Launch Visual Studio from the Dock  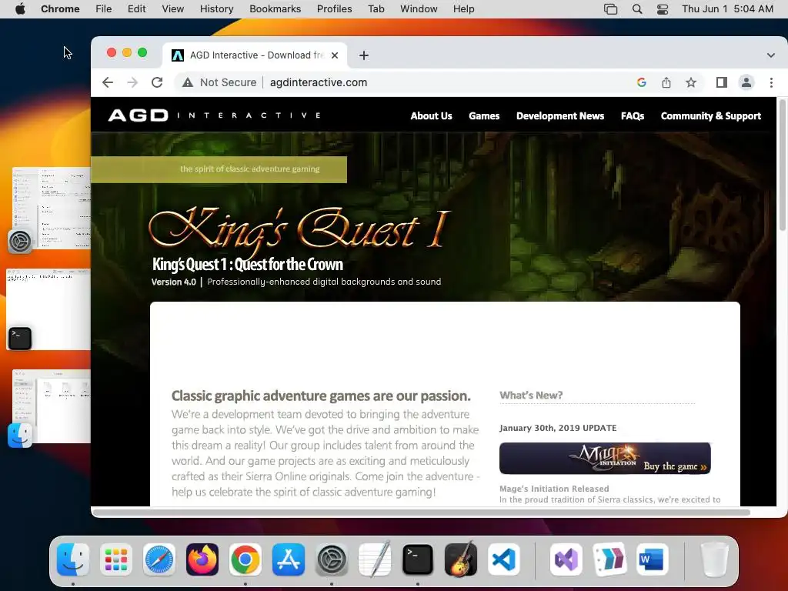click(566, 559)
